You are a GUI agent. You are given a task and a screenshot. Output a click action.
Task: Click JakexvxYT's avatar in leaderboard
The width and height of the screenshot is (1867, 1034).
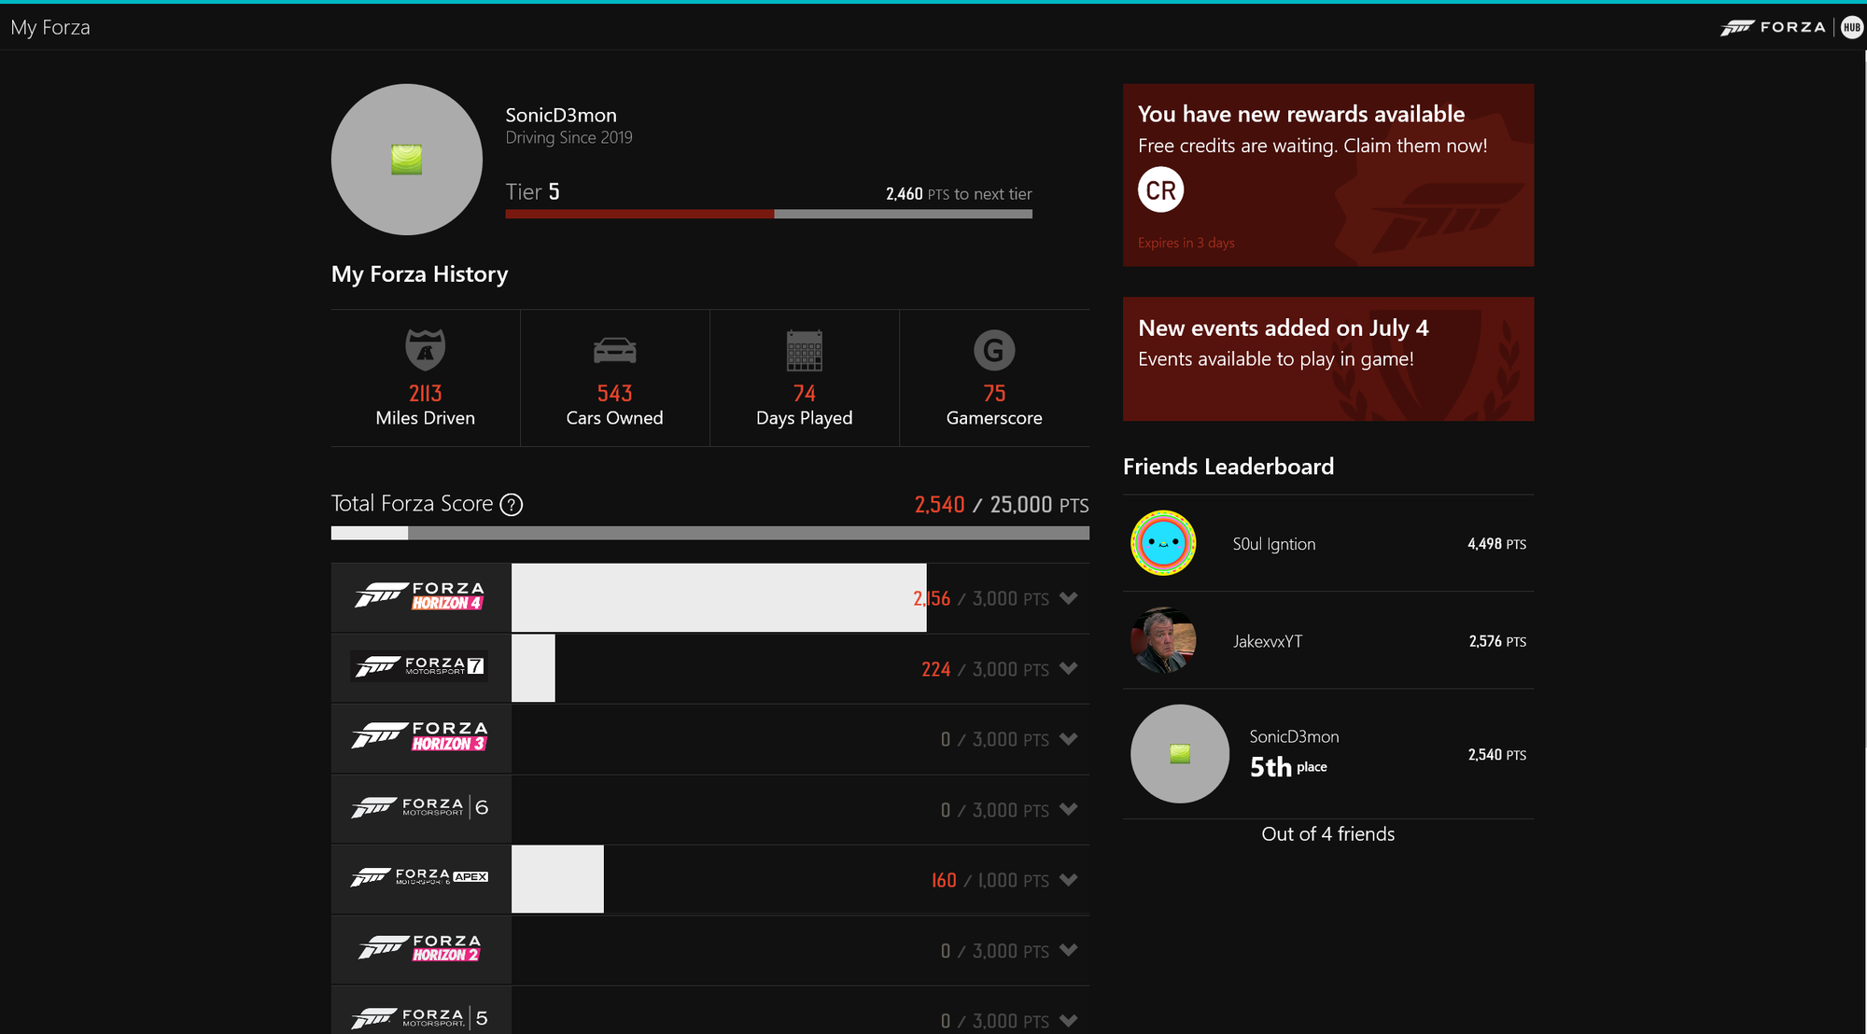coord(1163,640)
